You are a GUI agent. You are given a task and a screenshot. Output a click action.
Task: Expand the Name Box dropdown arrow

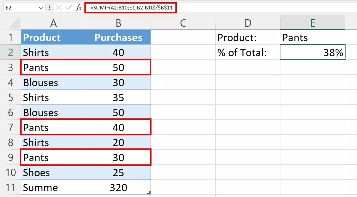coord(41,8)
